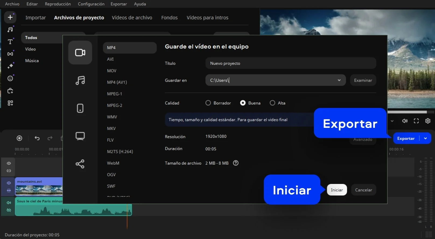Image resolution: width=435 pixels, height=239 pixels.
Task: Open the Titles tool in left sidebar
Action: pyautogui.click(x=10, y=42)
